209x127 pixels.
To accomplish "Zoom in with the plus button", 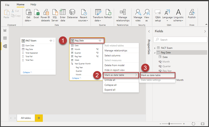I will point(184,124).
